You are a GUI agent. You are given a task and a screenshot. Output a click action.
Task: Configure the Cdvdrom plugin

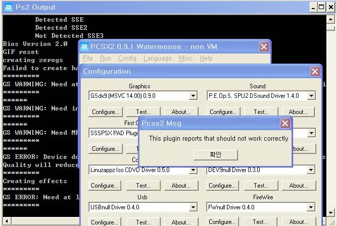click(105, 186)
